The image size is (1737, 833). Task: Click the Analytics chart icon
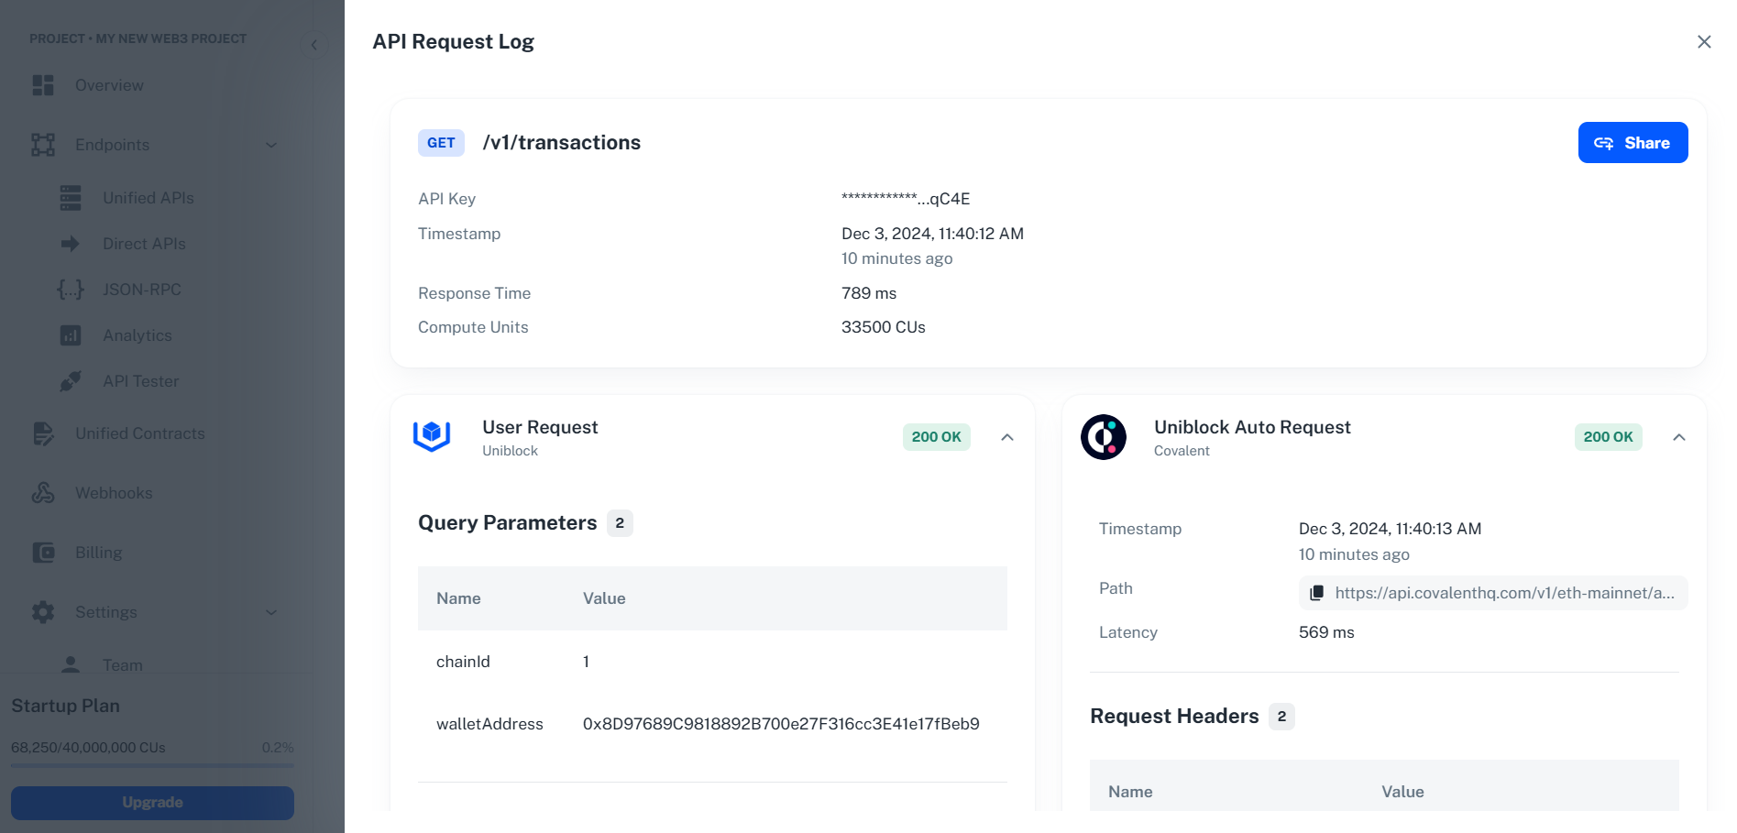coord(71,335)
